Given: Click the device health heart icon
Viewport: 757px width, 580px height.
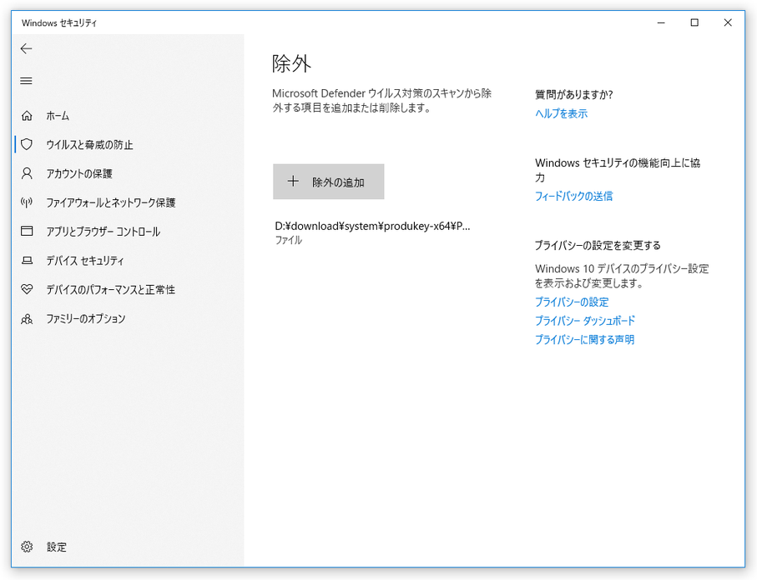Looking at the screenshot, I should (27, 289).
